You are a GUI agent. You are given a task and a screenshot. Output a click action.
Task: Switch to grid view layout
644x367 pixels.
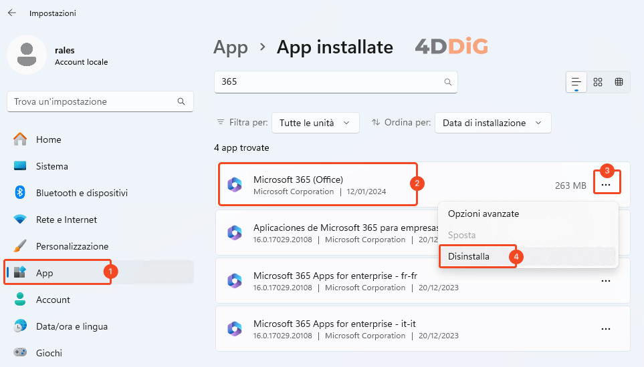click(x=598, y=82)
